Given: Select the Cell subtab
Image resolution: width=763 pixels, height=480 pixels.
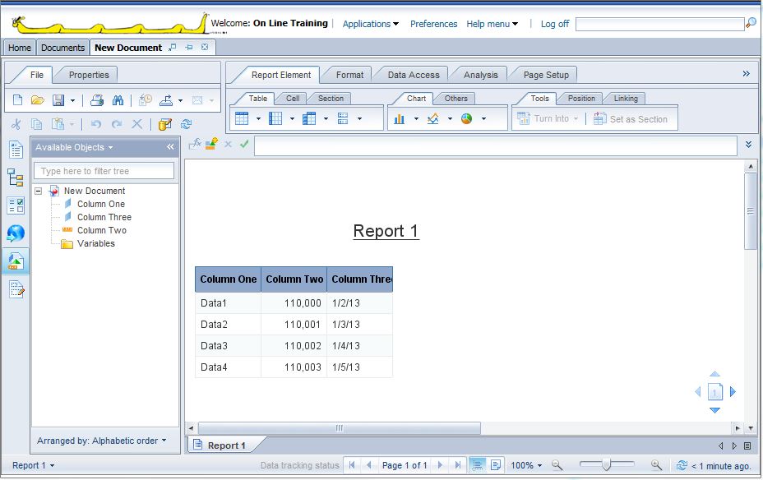Looking at the screenshot, I should tap(293, 99).
